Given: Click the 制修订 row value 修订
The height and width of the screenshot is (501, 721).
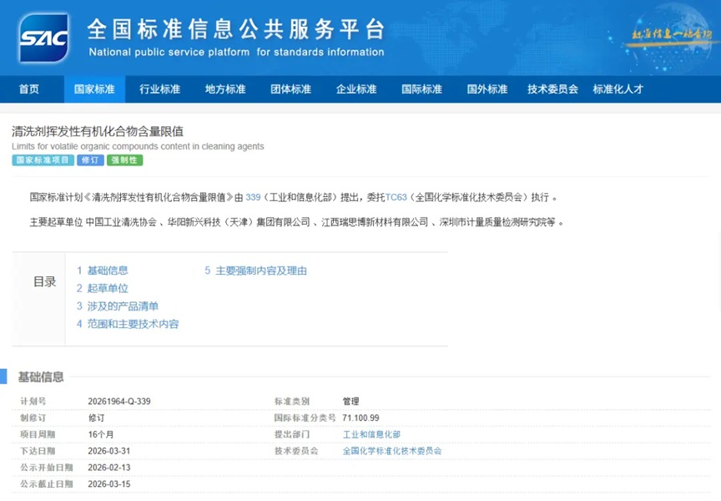Looking at the screenshot, I should pyautogui.click(x=96, y=417).
